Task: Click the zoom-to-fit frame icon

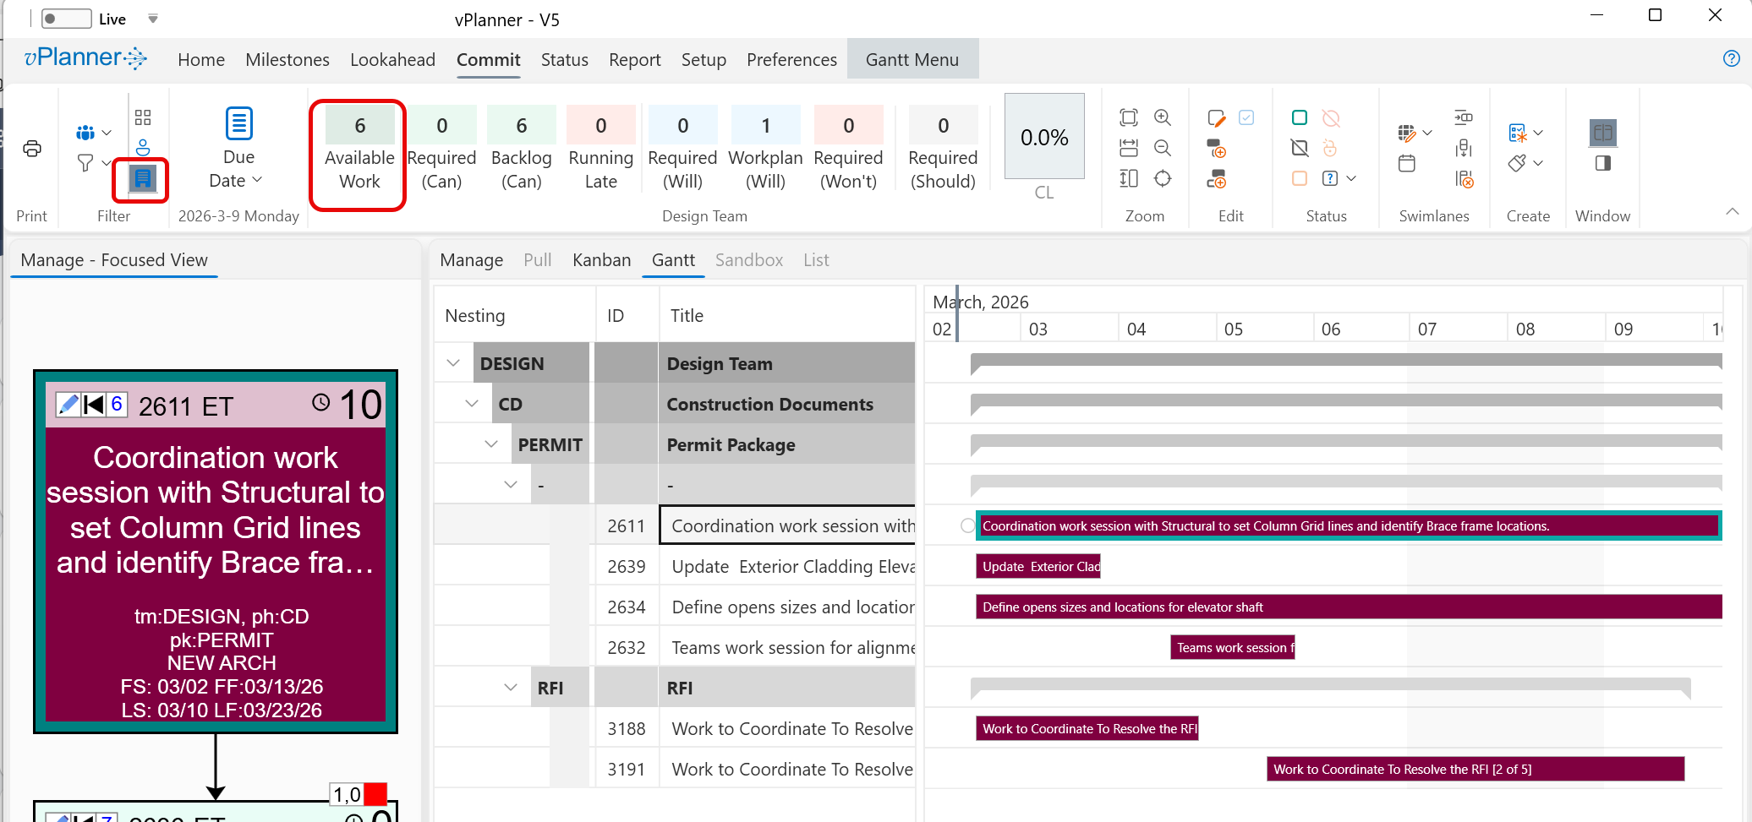Action: point(1129,117)
